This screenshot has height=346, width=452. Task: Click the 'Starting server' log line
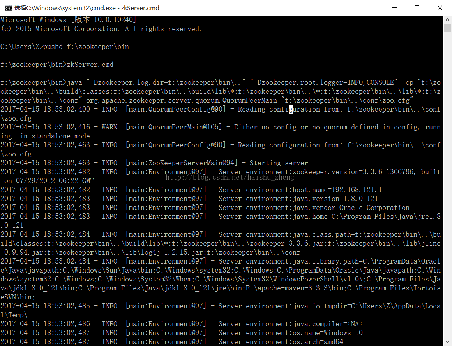pos(154,163)
